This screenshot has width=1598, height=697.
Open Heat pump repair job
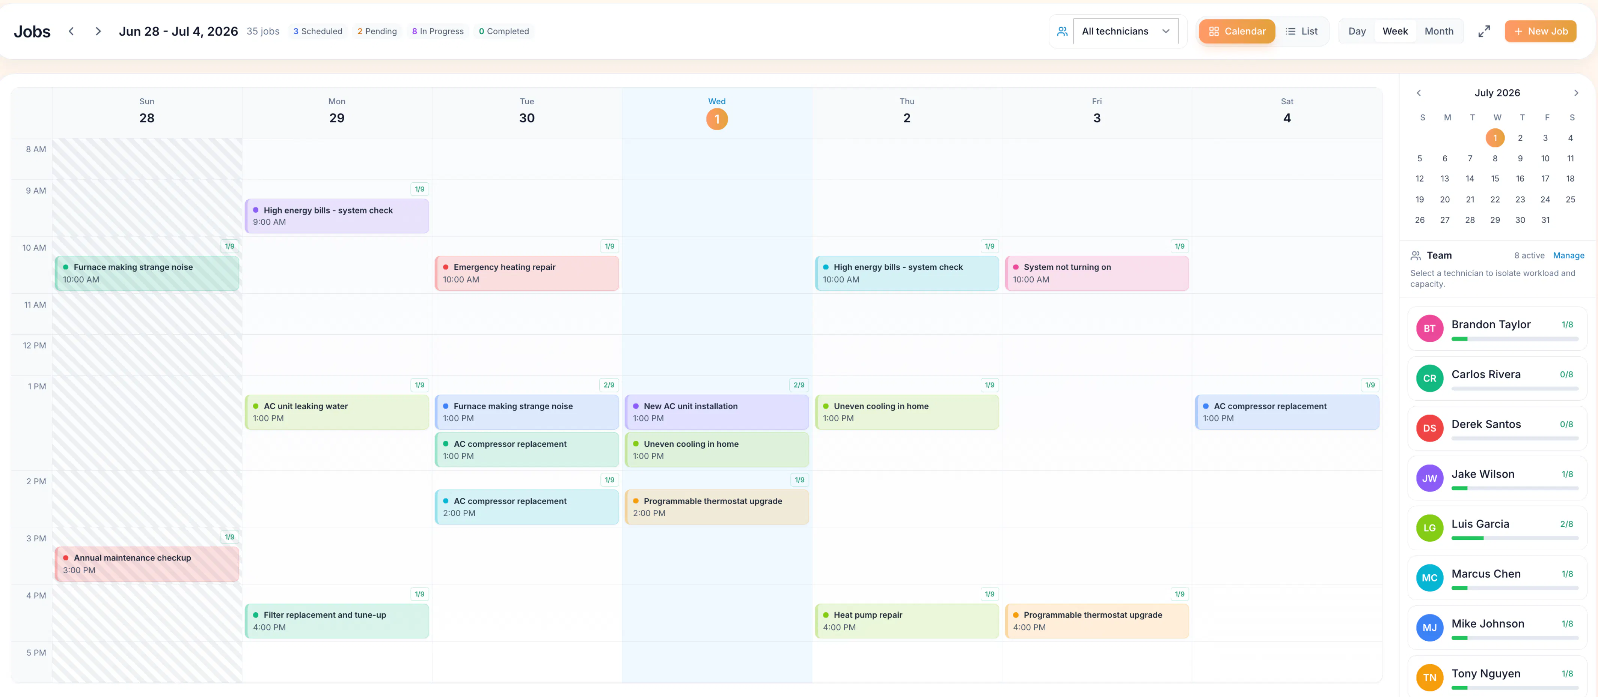tap(906, 621)
